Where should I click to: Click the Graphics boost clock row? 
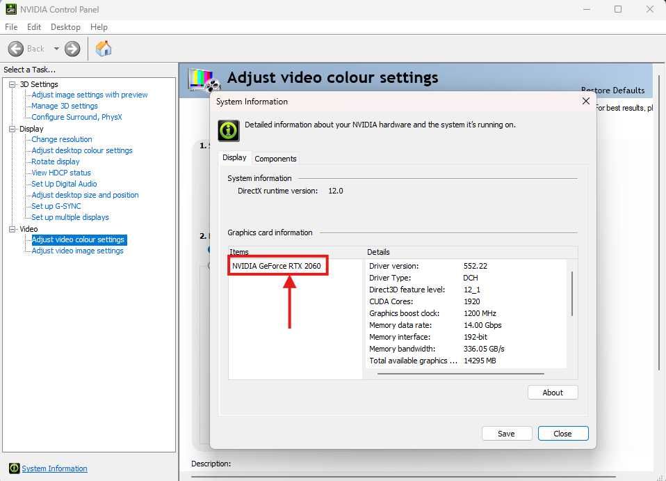click(466, 313)
